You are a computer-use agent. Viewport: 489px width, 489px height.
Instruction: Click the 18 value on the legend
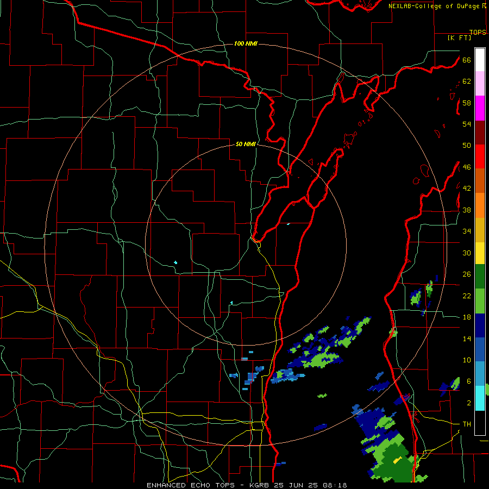tap(467, 317)
